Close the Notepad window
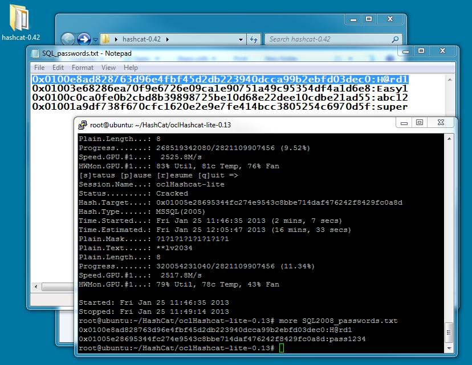472x365 pixels. click(442, 51)
